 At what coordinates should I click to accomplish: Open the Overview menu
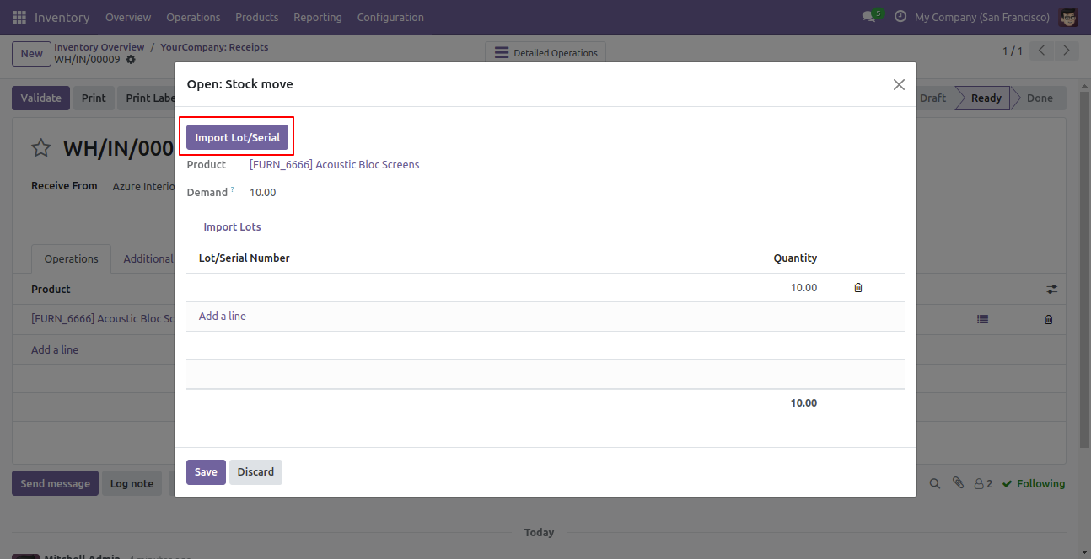point(128,17)
